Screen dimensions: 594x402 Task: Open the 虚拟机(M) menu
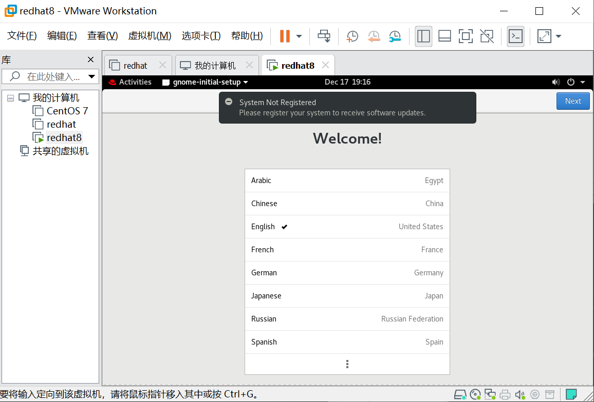pos(150,36)
